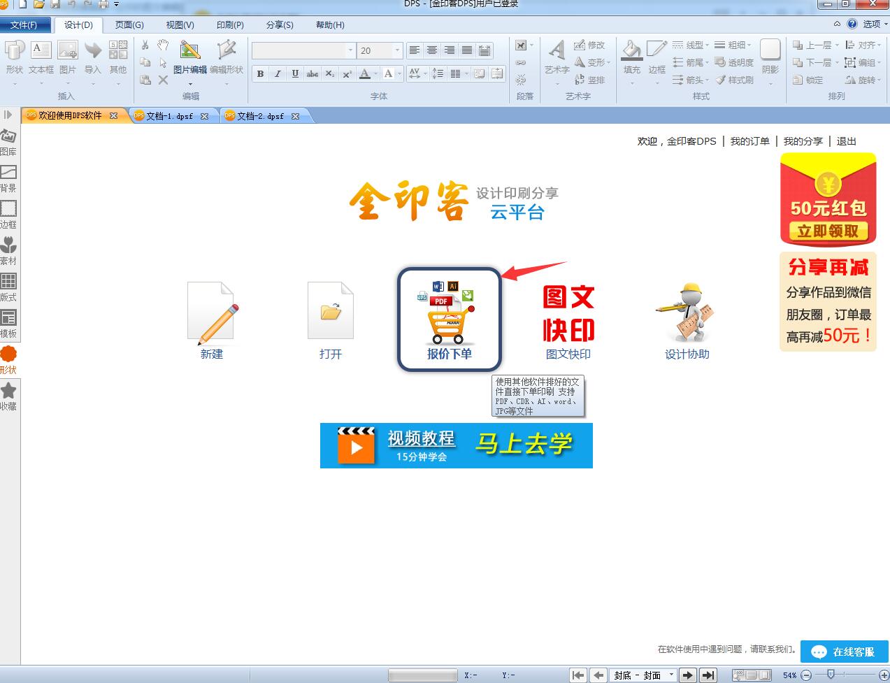
Task: Open the font name combo box
Action: pyautogui.click(x=303, y=50)
